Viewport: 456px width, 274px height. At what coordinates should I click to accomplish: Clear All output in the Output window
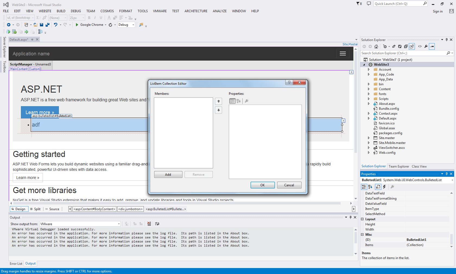pyautogui.click(x=149, y=224)
